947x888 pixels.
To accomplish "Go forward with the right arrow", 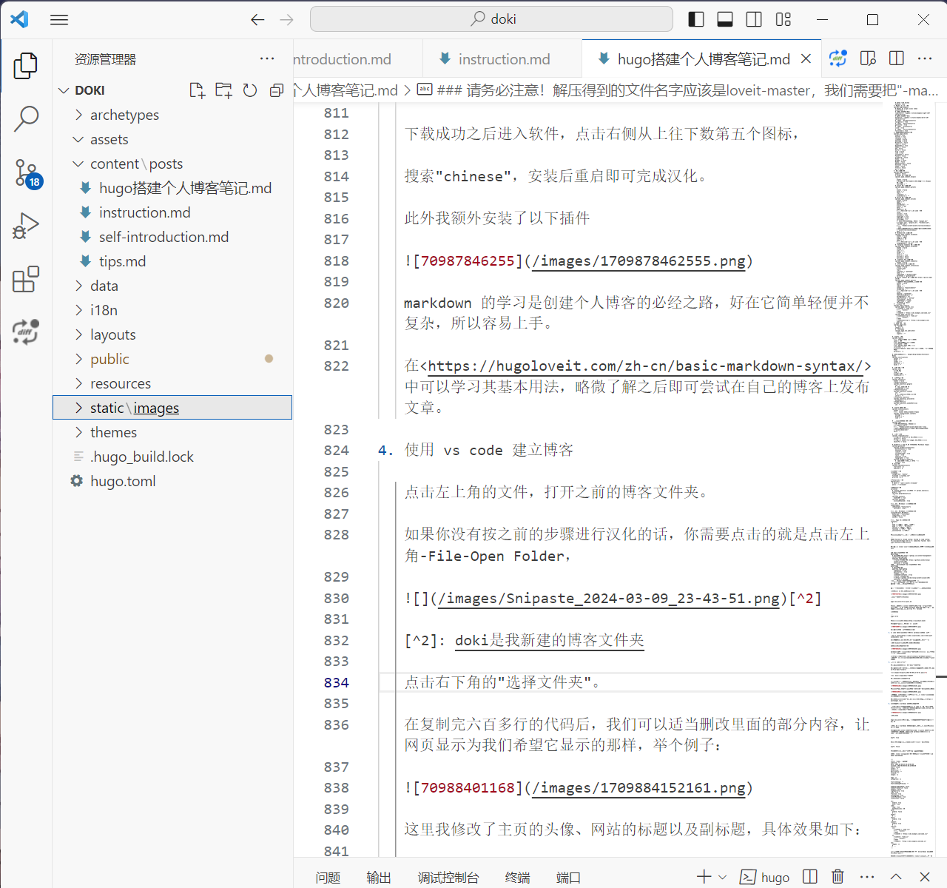I will [x=286, y=20].
